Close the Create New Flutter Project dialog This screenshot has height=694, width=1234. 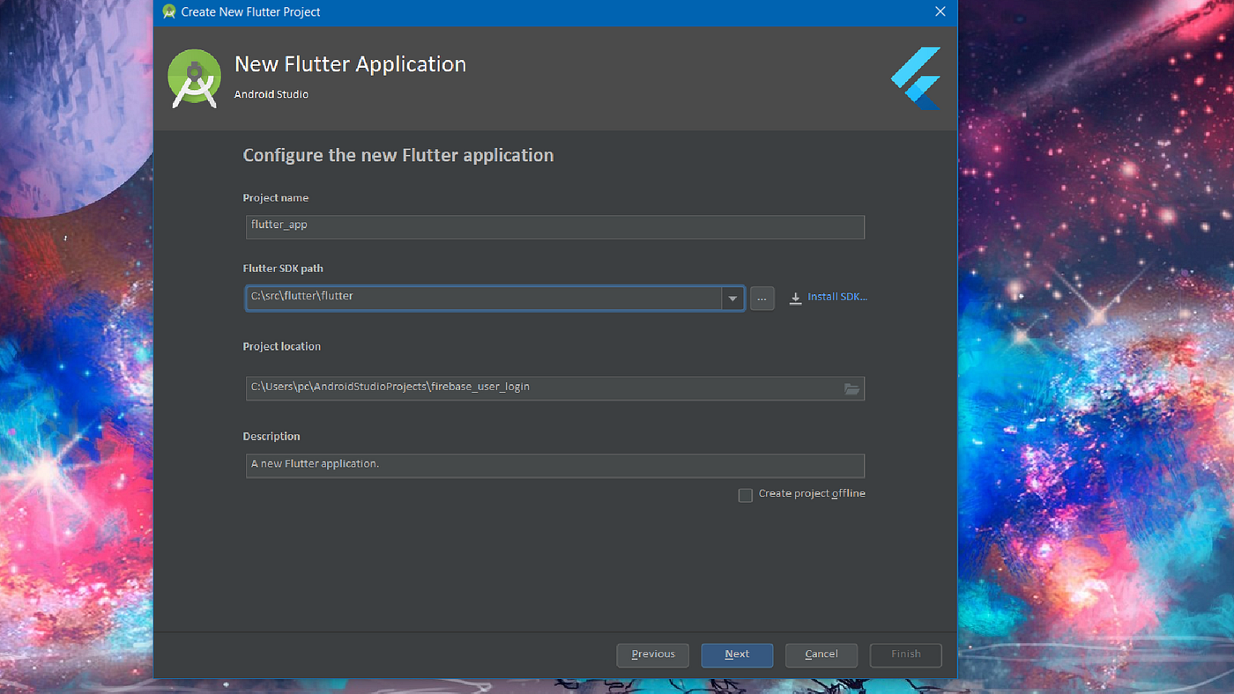click(940, 11)
